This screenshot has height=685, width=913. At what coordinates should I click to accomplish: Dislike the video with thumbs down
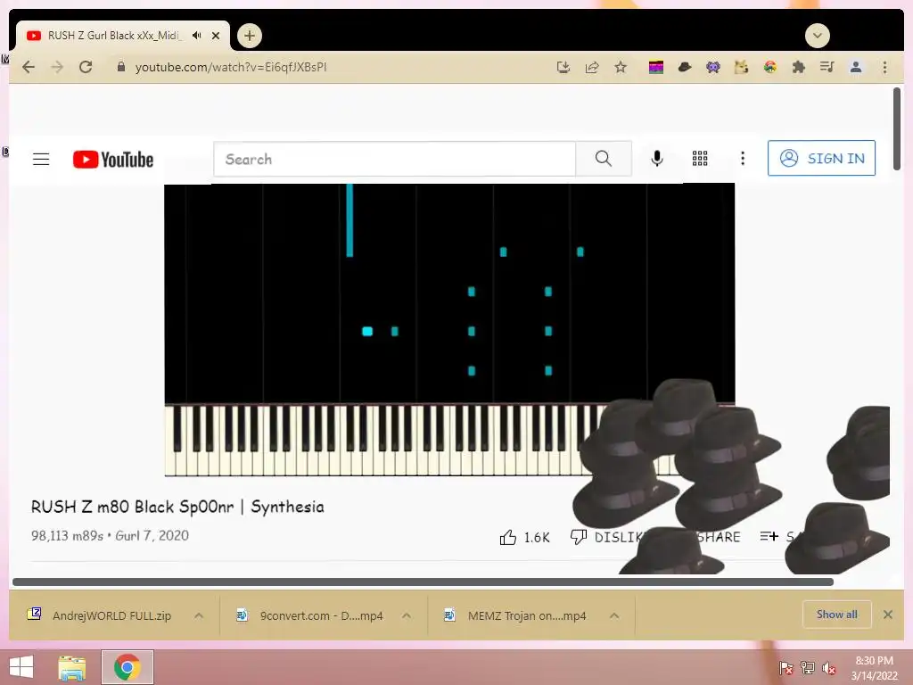[x=578, y=536]
